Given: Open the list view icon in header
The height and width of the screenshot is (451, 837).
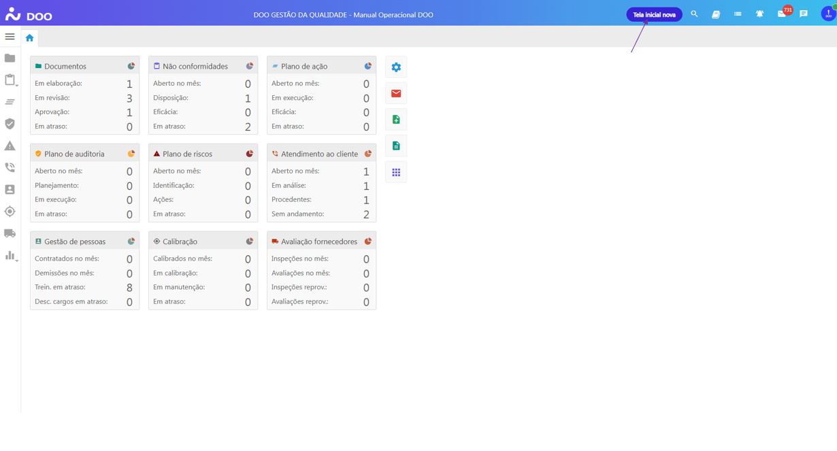Looking at the screenshot, I should (x=738, y=14).
